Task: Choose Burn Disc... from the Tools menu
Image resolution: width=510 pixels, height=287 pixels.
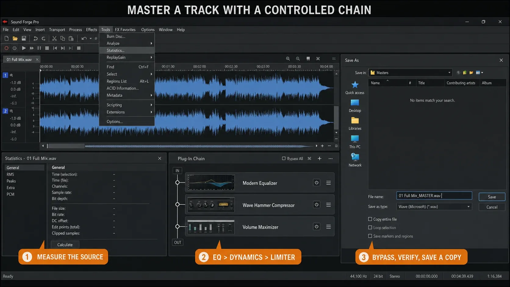Action: [127, 36]
